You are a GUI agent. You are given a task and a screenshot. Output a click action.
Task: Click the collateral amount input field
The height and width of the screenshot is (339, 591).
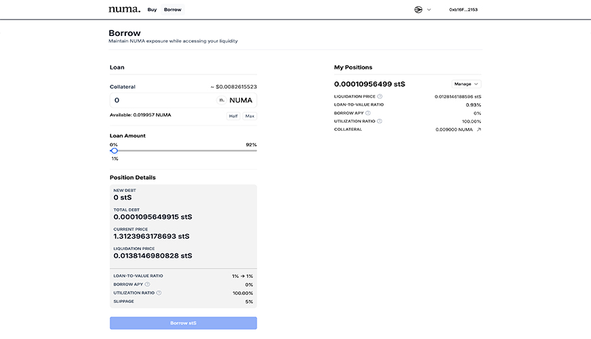coord(163,100)
